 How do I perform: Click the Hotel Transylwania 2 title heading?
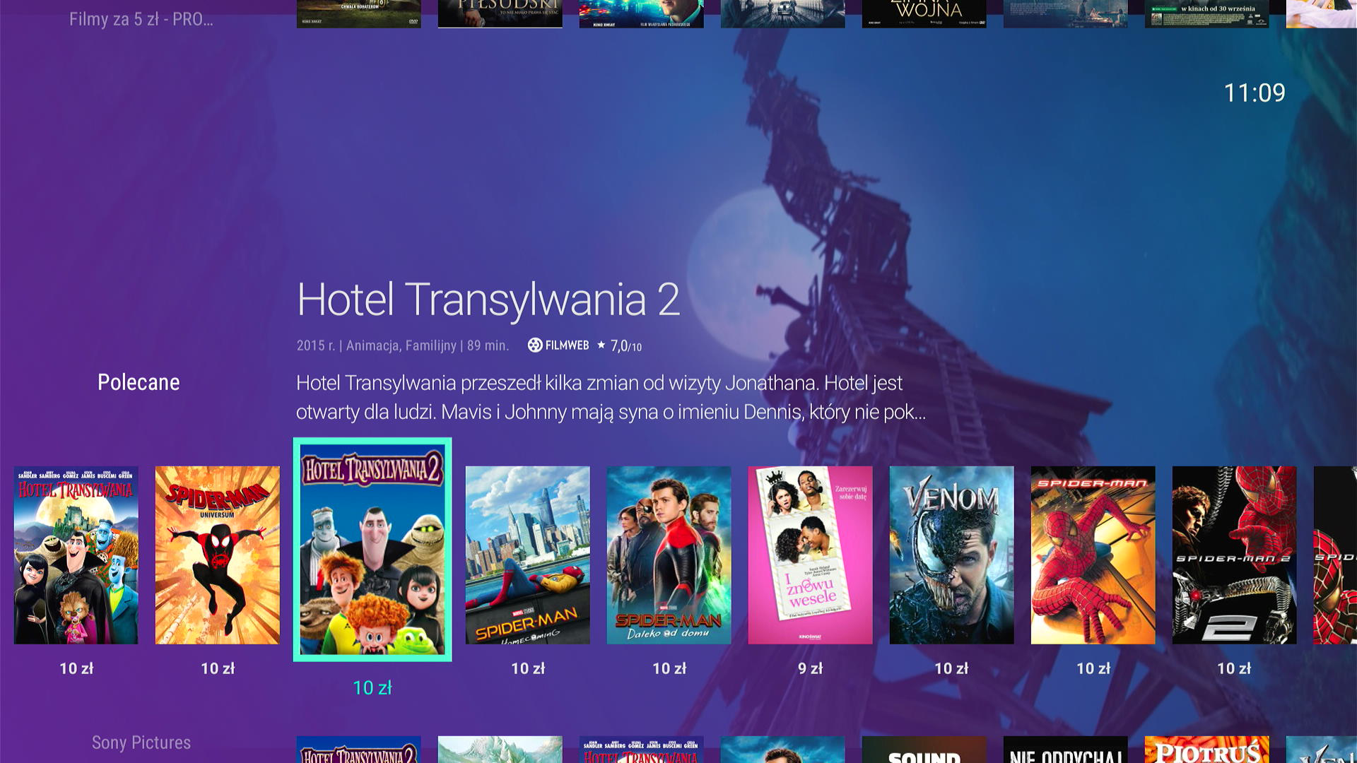488,300
